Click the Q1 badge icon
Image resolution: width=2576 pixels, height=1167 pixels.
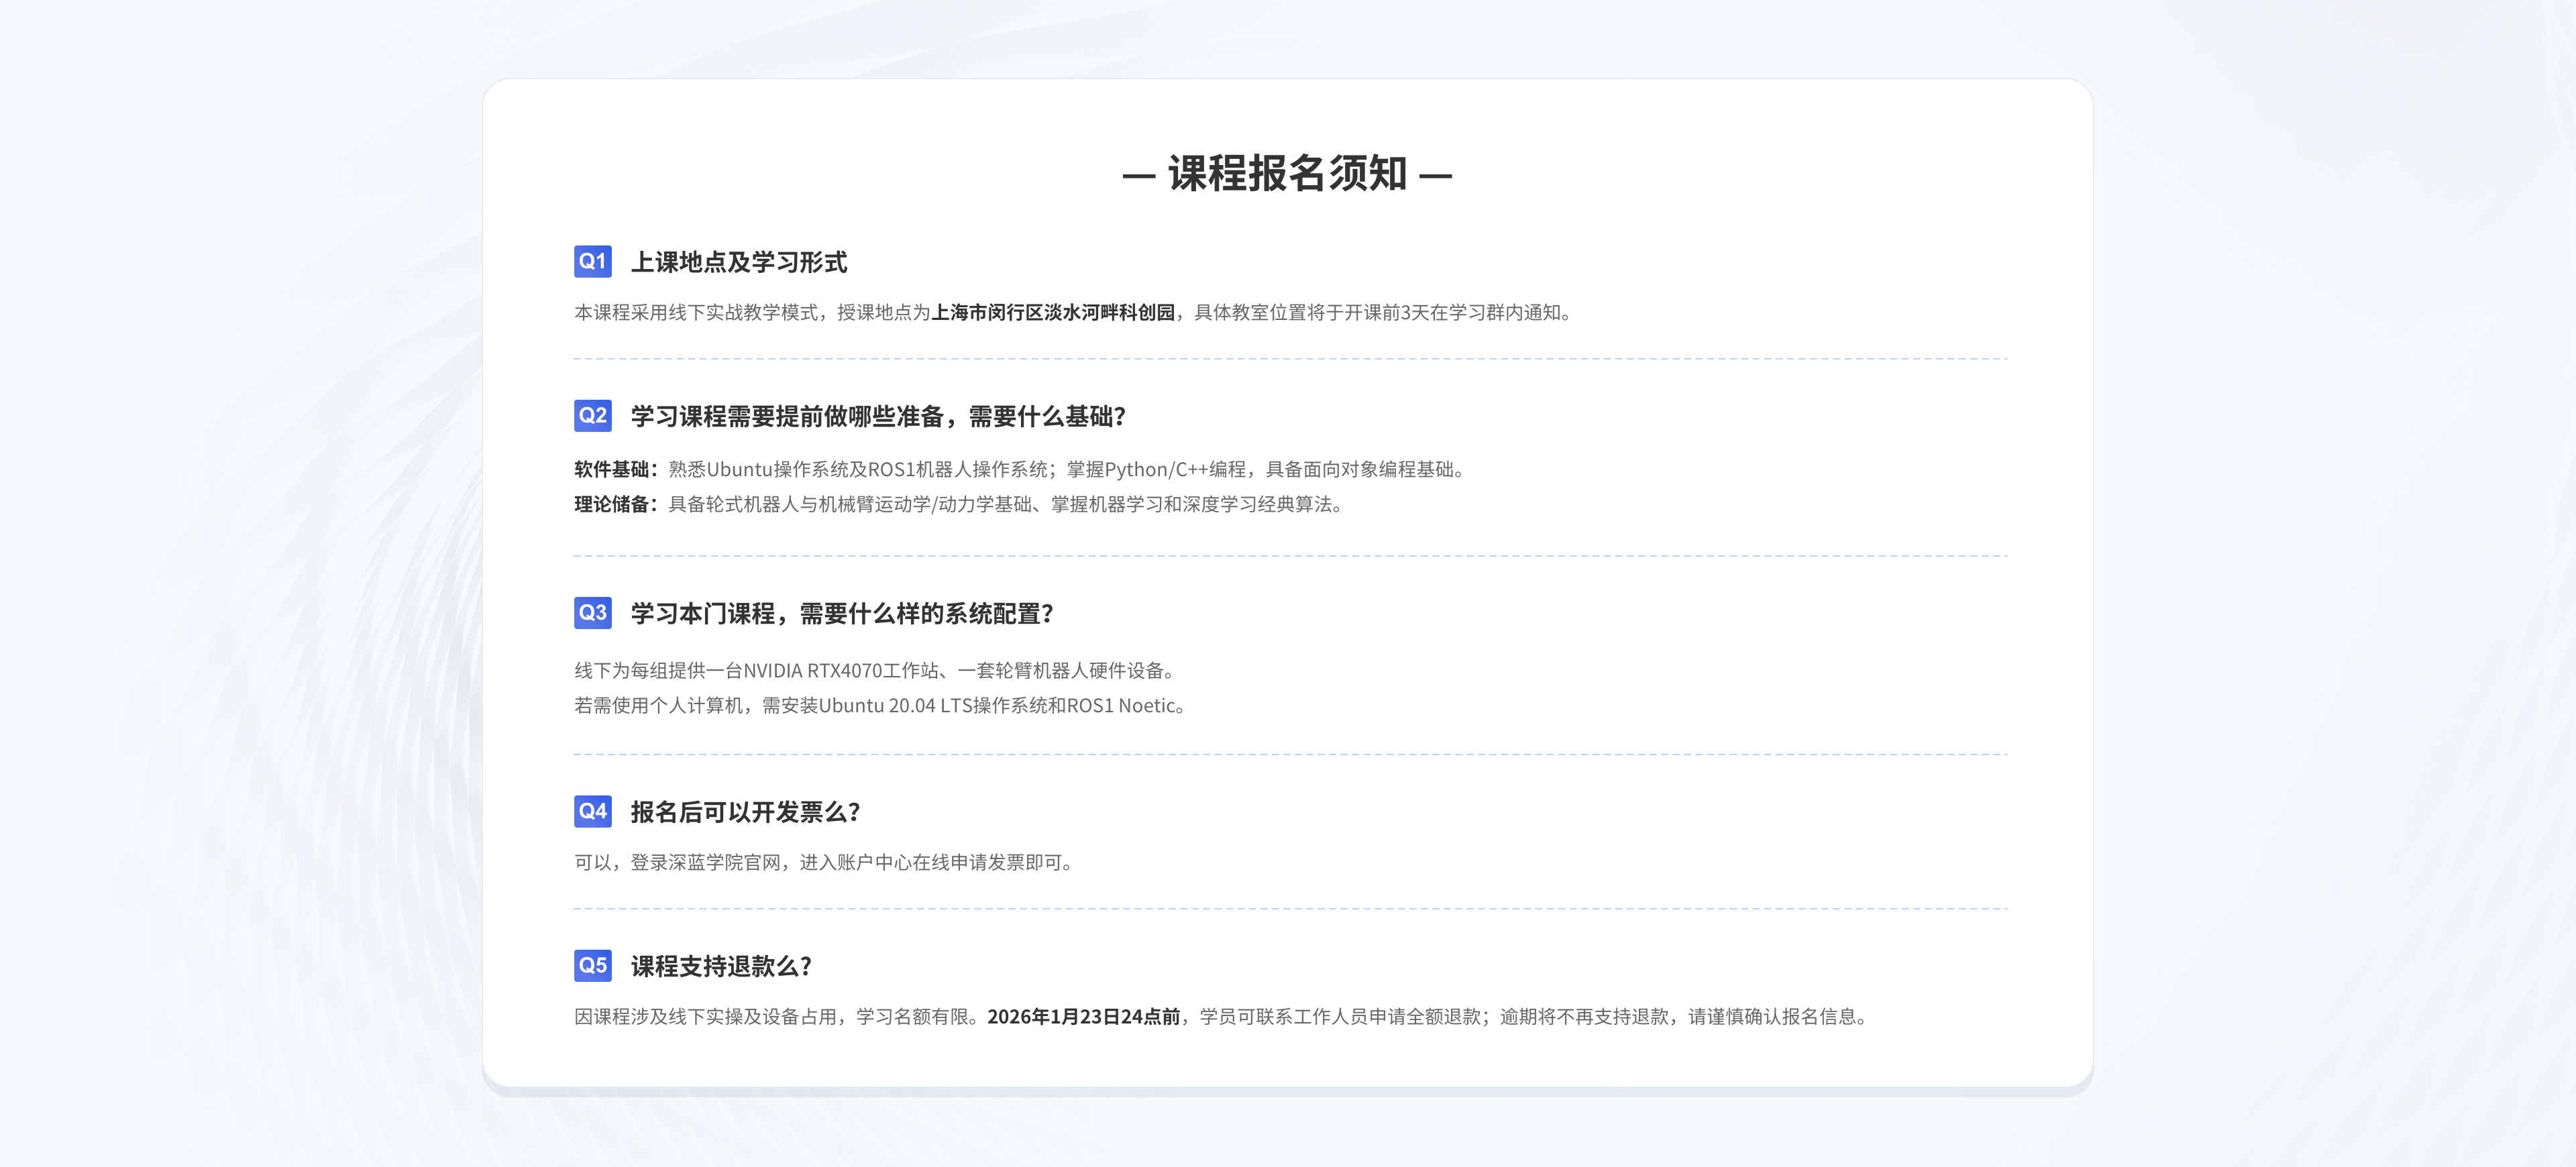(x=592, y=261)
